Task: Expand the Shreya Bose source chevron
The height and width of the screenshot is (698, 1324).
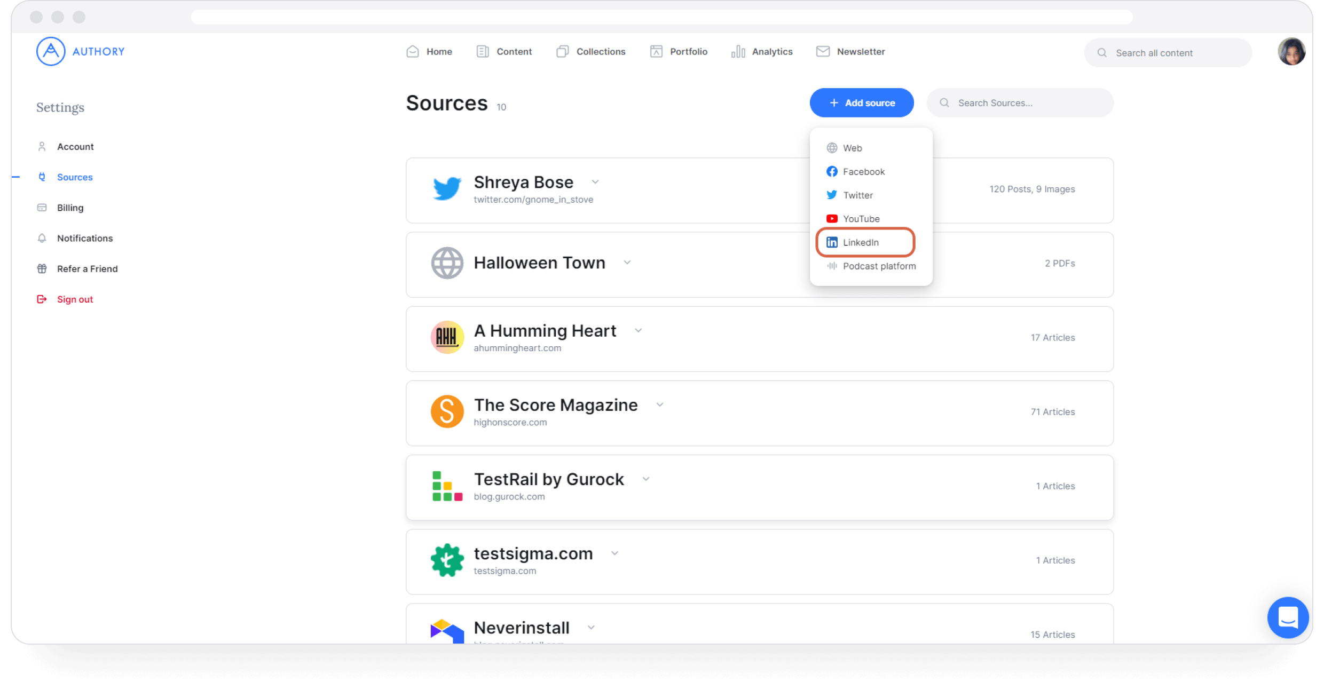Action: pos(595,182)
